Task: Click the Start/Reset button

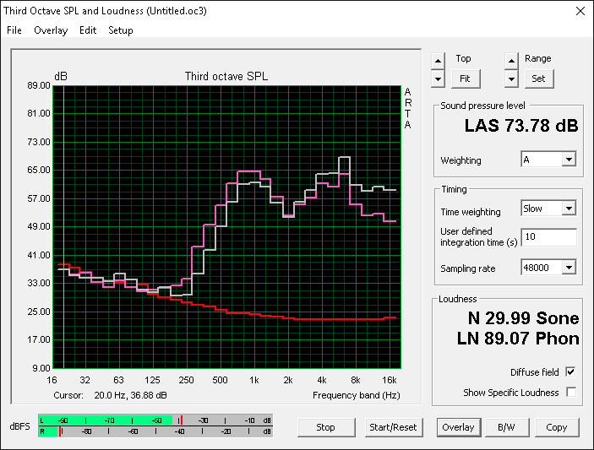Action: pos(393,427)
